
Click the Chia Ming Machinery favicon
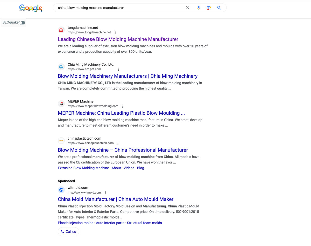[x=61, y=67]
